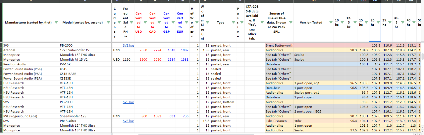The width and height of the screenshot is (424, 135).
Task: Select the frequent sale price cell '1150'
Action: tap(128, 59)
